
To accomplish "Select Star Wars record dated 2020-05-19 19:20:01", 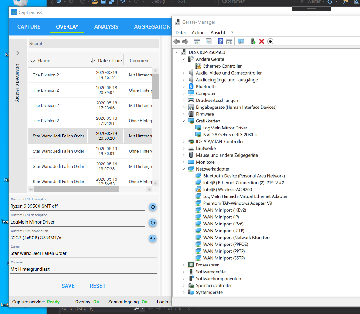I will pyautogui.click(x=90, y=151).
